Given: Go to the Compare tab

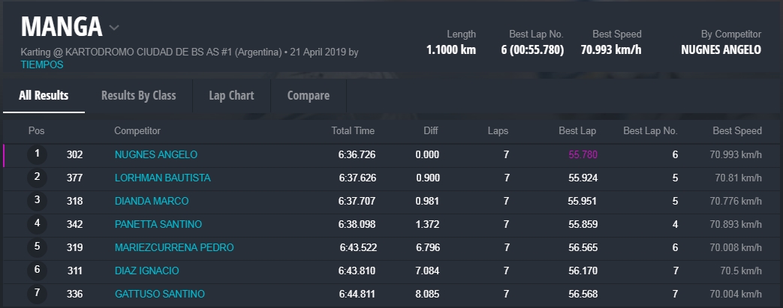Looking at the screenshot, I should pyautogui.click(x=308, y=96).
